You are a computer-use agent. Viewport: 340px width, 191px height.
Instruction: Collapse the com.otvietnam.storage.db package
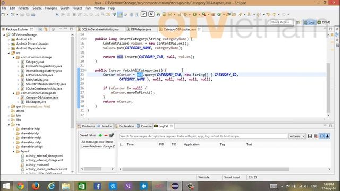pyautogui.click(x=13, y=93)
